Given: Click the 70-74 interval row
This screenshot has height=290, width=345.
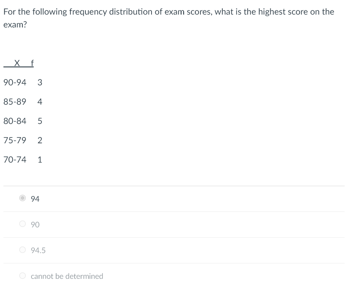Looking at the screenshot, I should coord(15,160).
